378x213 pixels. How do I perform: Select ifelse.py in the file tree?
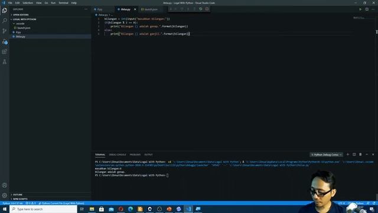(x=50, y=37)
